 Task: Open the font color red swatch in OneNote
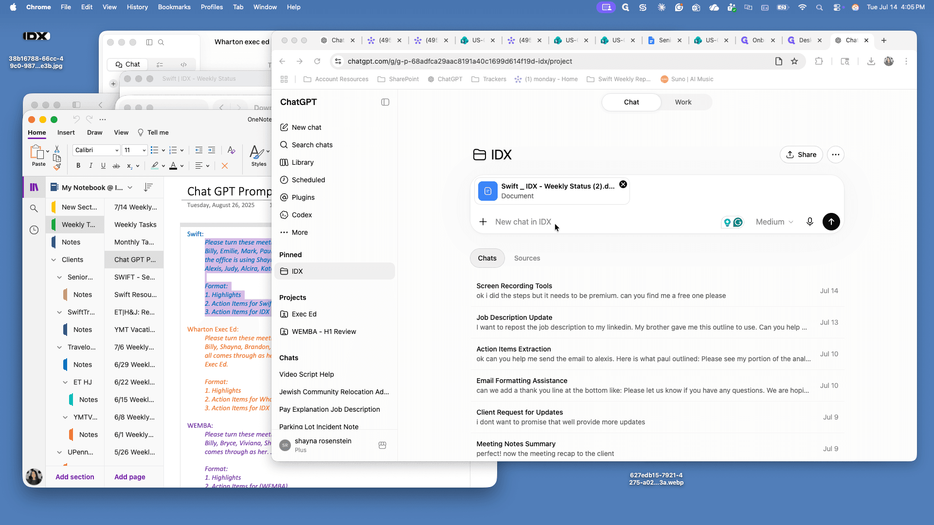click(x=173, y=166)
